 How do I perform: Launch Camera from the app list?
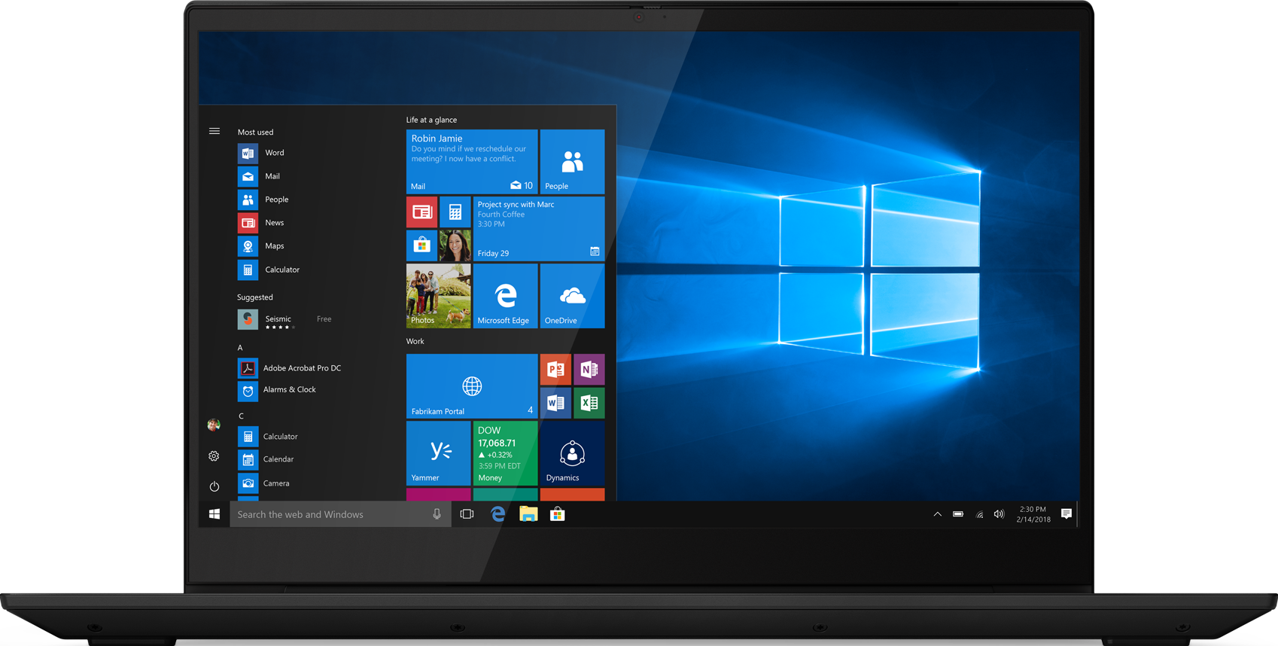[x=264, y=483]
